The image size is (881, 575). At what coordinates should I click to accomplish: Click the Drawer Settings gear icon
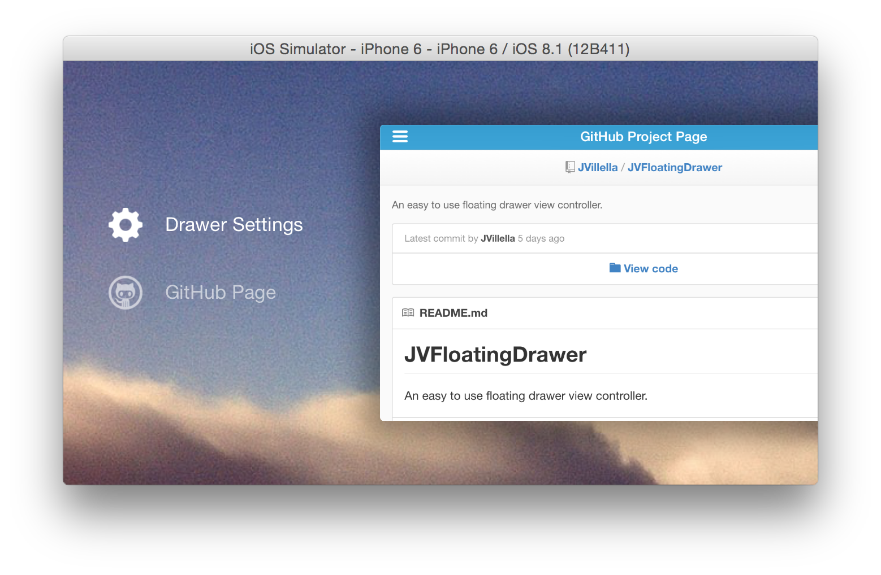click(x=126, y=225)
